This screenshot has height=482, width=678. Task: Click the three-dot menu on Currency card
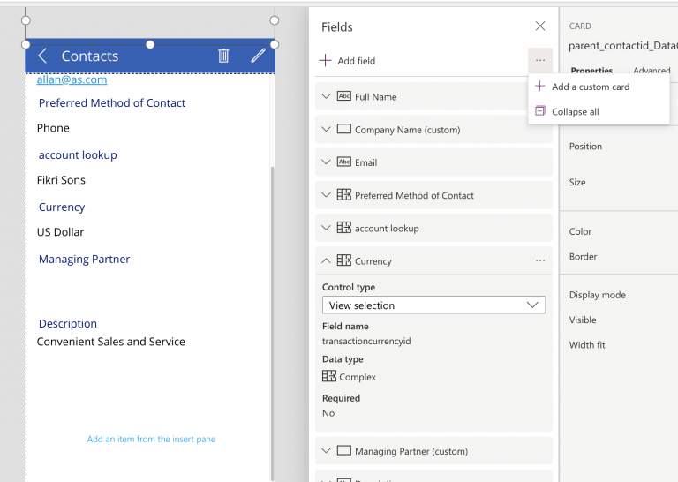coord(540,260)
